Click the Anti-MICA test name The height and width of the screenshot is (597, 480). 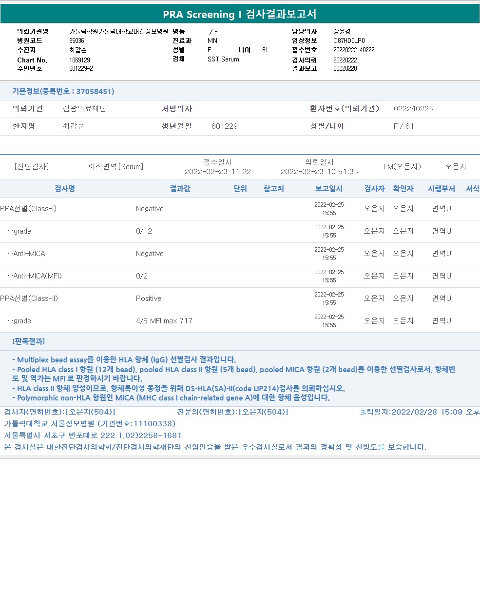27,254
